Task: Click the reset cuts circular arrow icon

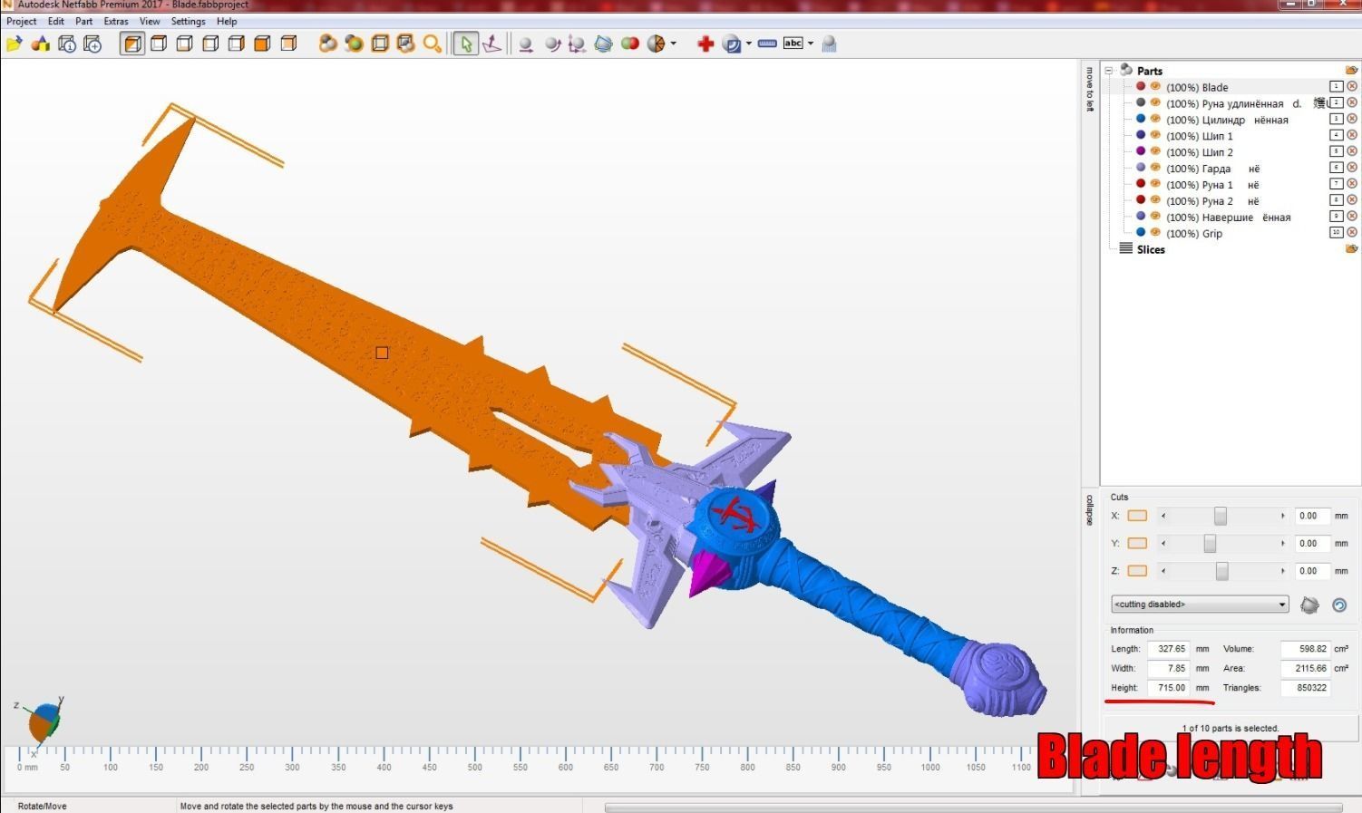Action: click(1339, 605)
